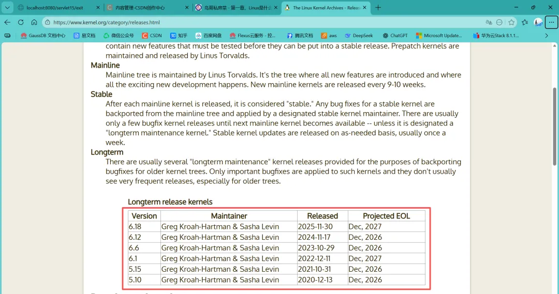Open the Flexus云服务 bookmark
The width and height of the screenshot is (559, 294).
tap(253, 36)
